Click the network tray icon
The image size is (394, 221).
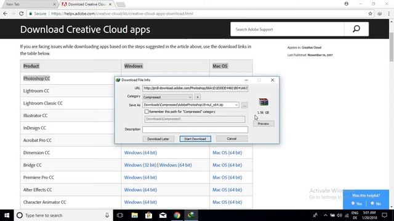(x=347, y=215)
